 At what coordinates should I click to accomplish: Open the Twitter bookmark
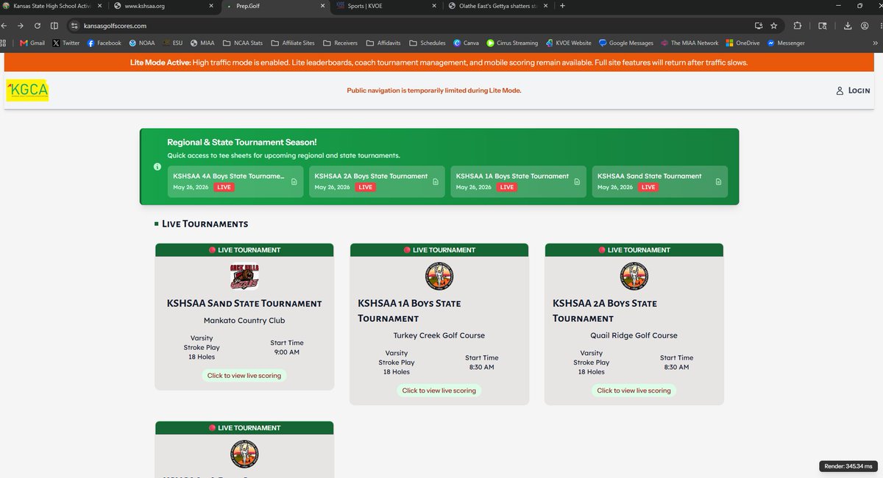(65, 43)
